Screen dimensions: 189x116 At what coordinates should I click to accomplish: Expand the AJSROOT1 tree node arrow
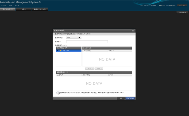[x=58, y=50]
